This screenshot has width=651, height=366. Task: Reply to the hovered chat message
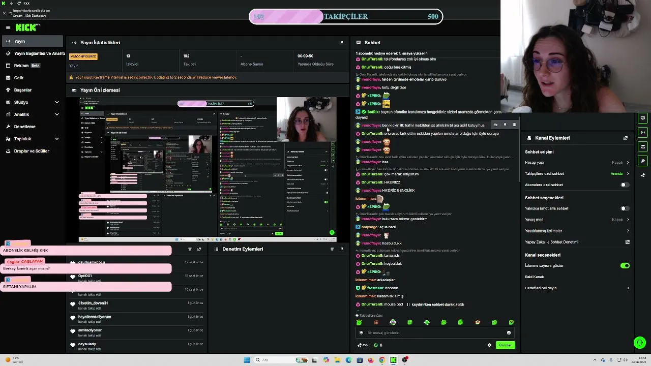click(495, 125)
